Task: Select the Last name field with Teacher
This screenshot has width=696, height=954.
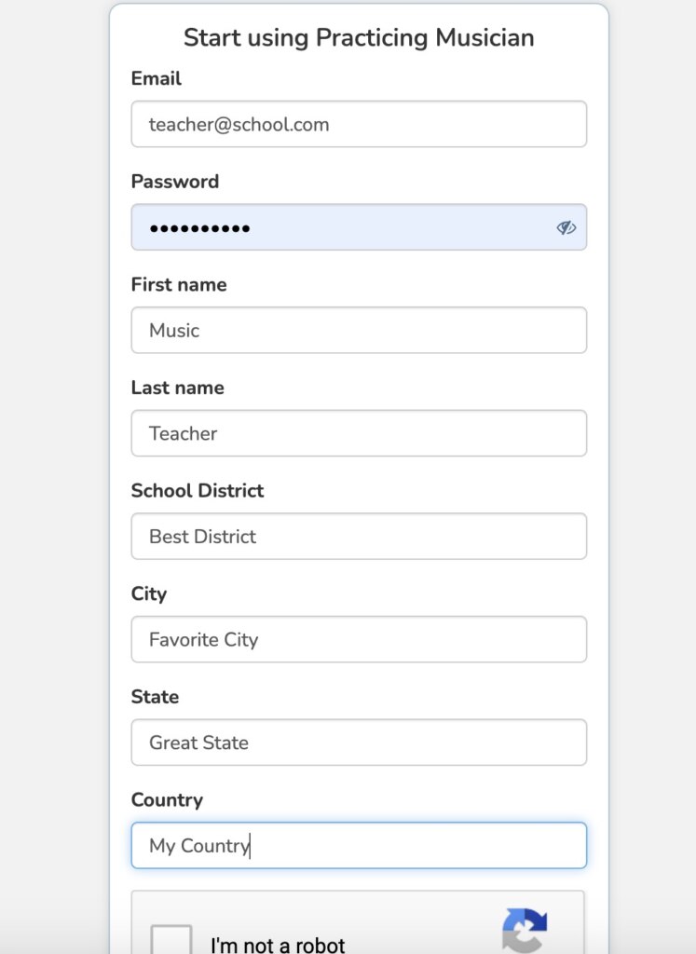Action: (359, 433)
